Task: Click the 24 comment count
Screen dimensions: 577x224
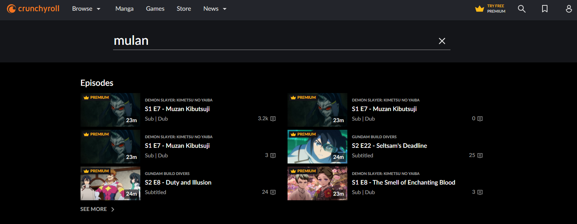Action: 265,192
